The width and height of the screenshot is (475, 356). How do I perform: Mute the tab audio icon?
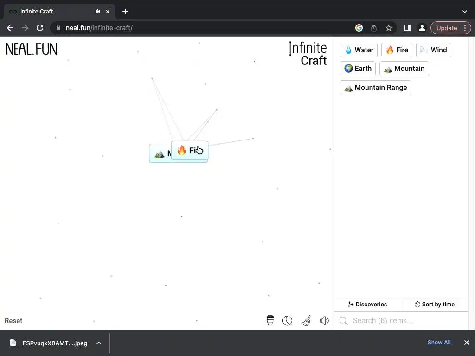[x=97, y=12]
